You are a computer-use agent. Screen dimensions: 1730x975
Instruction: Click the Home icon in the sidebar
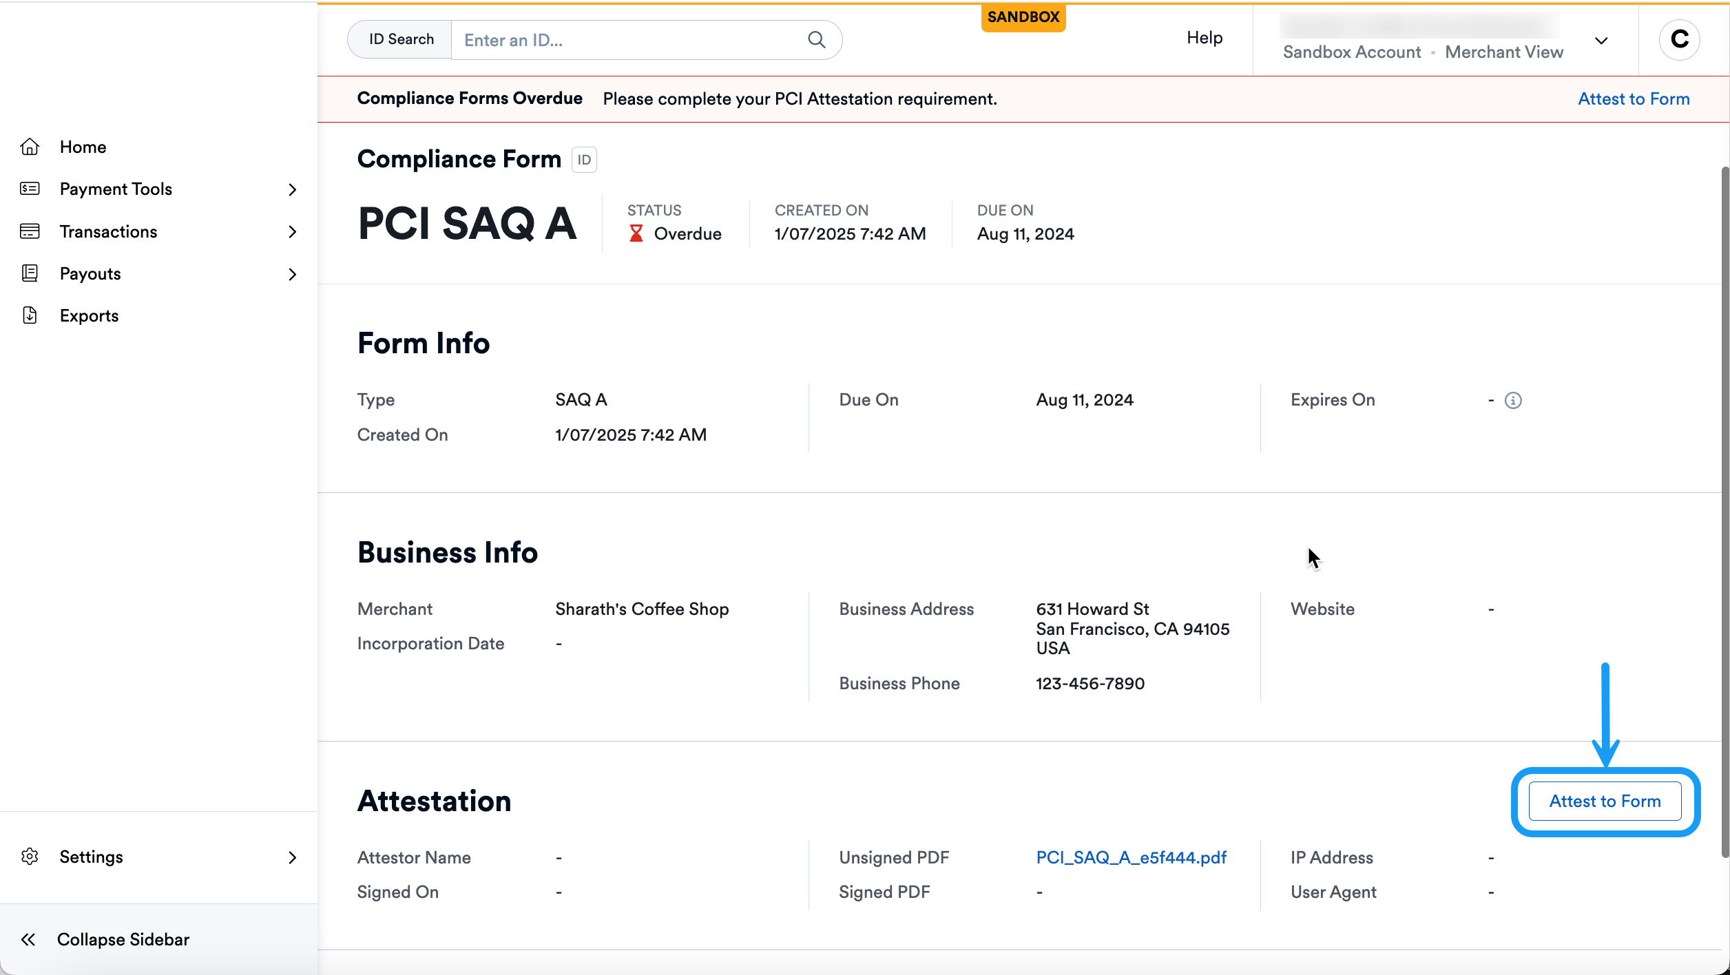click(x=30, y=146)
